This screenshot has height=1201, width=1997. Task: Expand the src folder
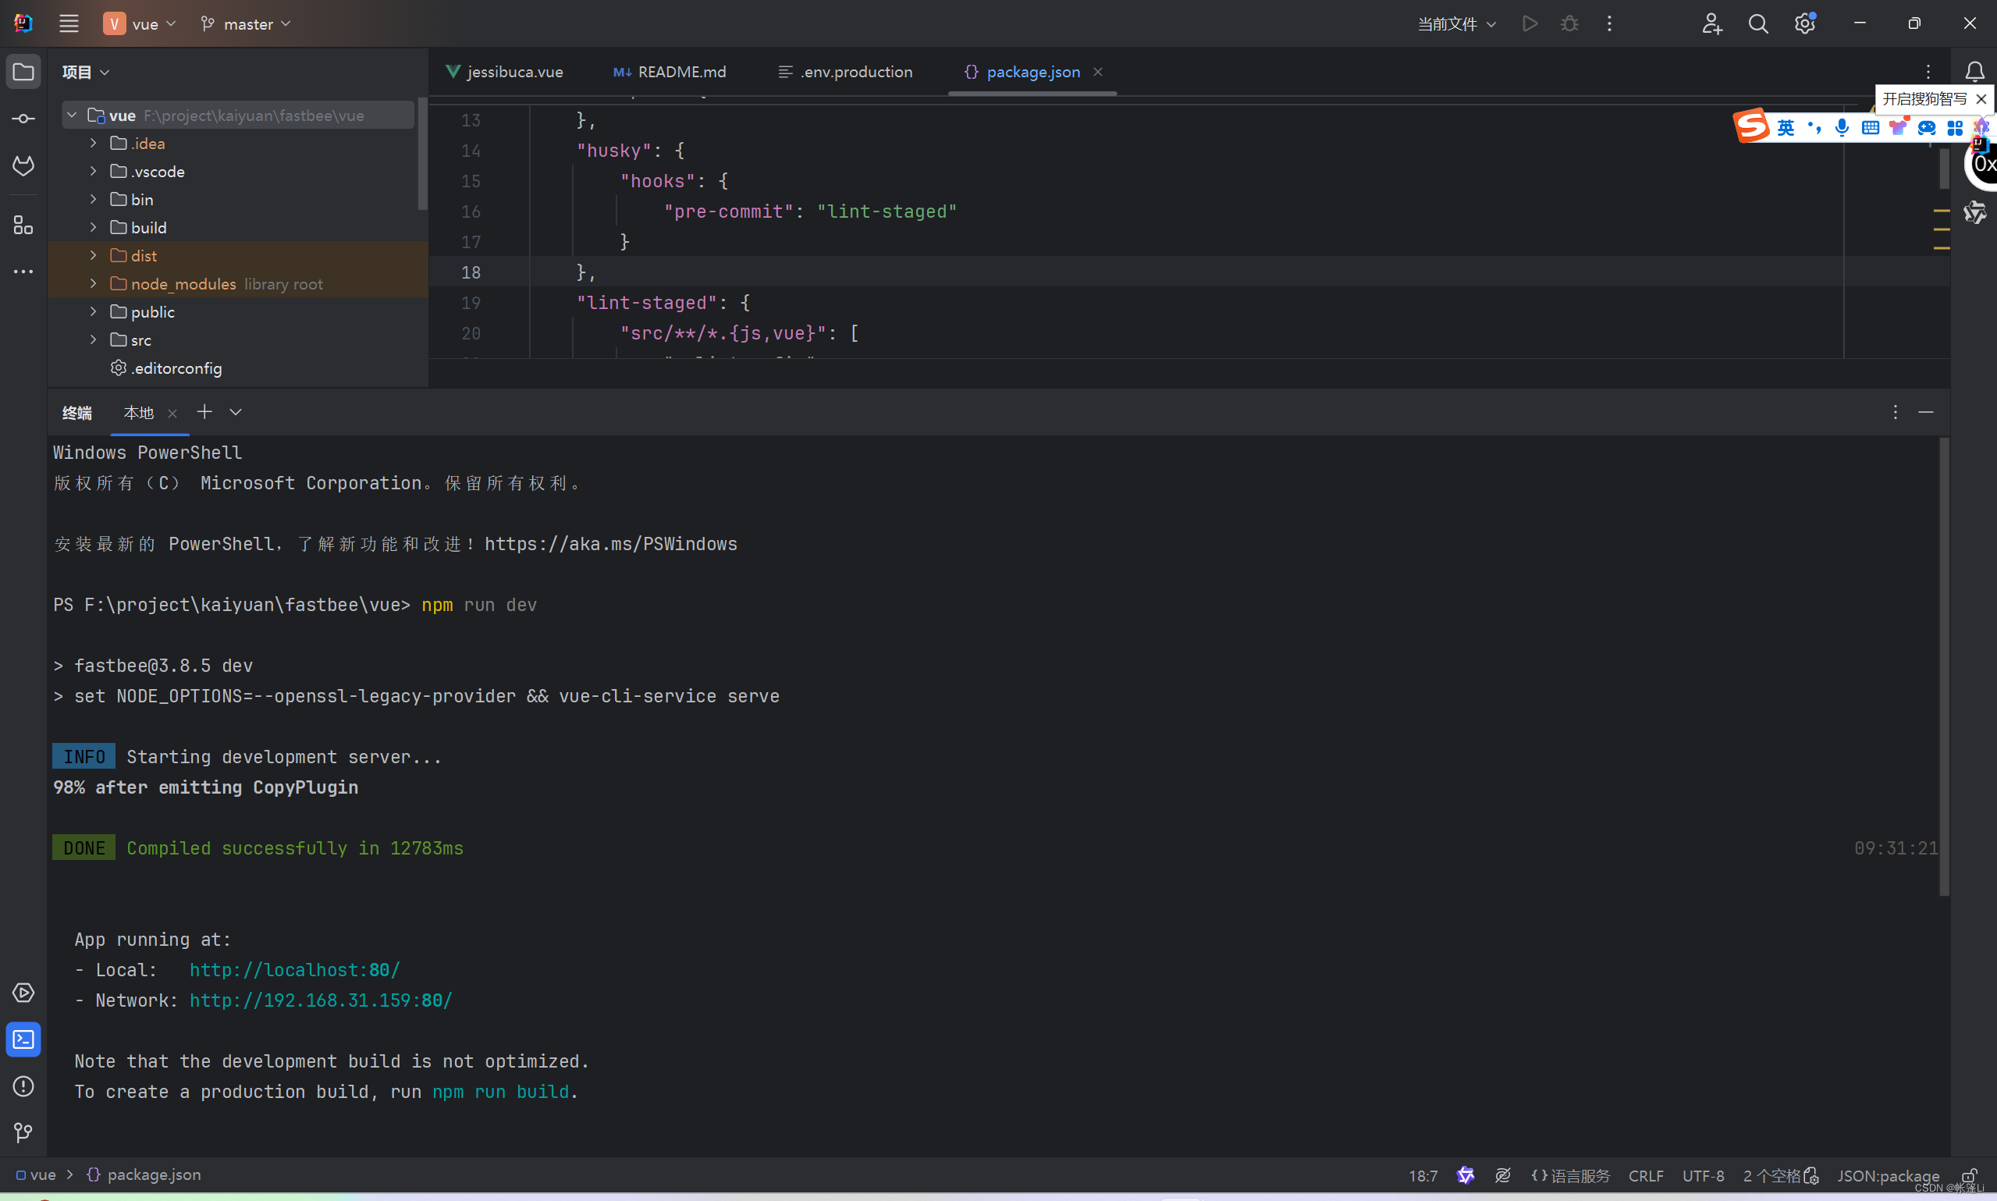[93, 340]
